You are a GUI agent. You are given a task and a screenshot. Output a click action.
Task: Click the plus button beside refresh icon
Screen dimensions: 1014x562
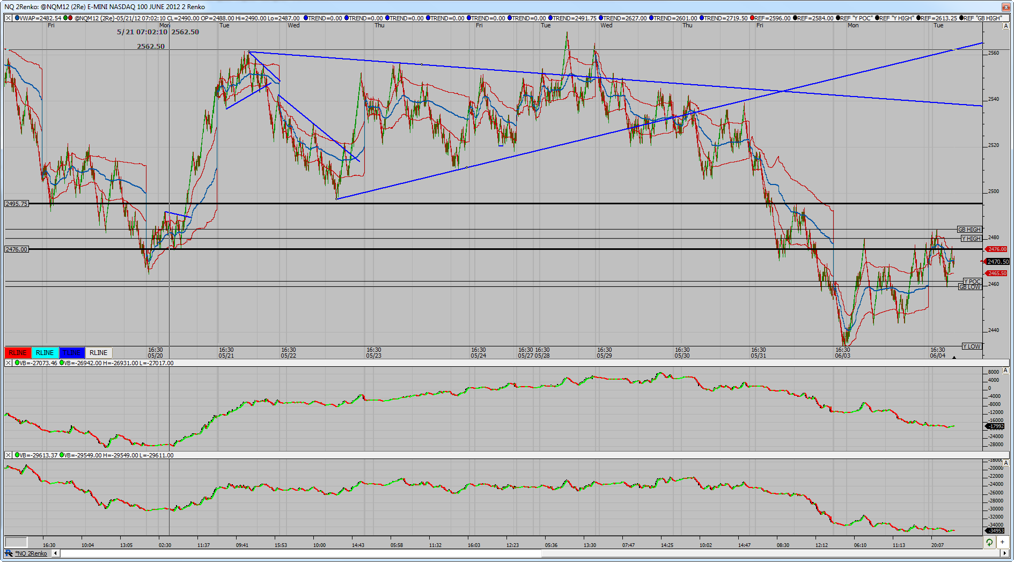(1002, 542)
